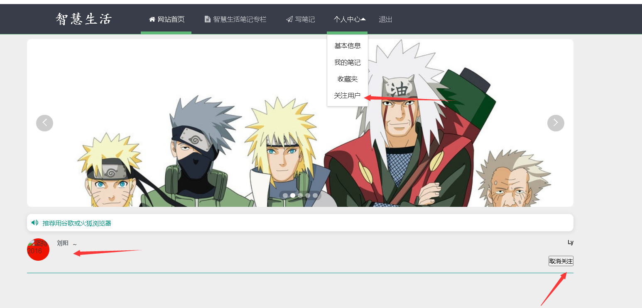
Task: Show next carousel slide
Action: coord(556,123)
